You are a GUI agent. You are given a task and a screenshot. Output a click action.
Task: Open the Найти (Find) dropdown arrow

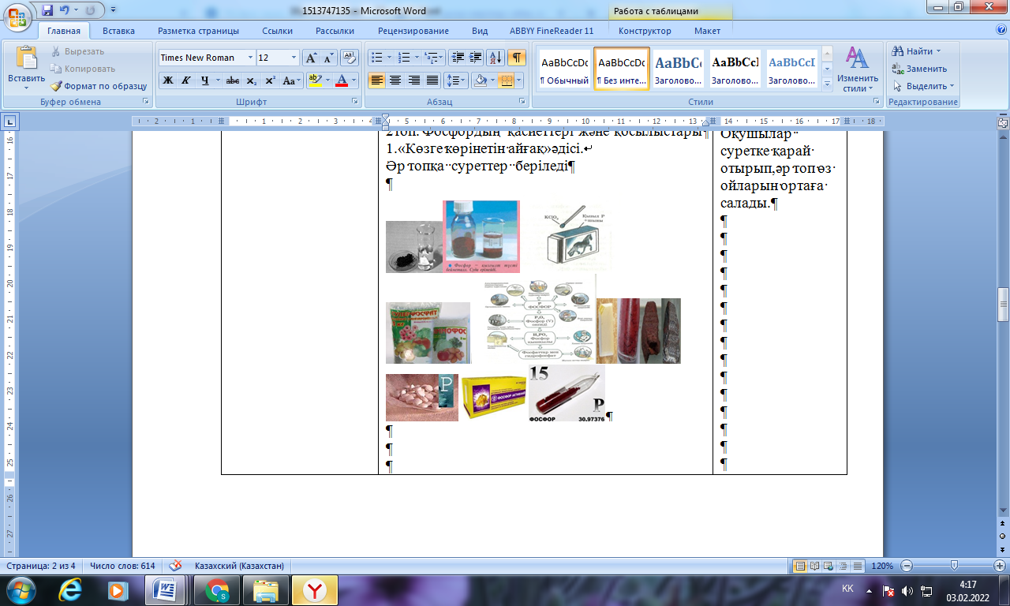(938, 51)
